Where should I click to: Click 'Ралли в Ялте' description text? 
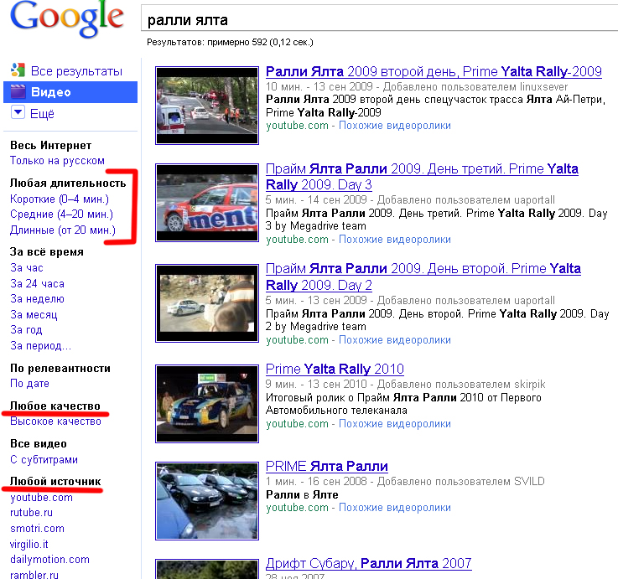coord(302,494)
